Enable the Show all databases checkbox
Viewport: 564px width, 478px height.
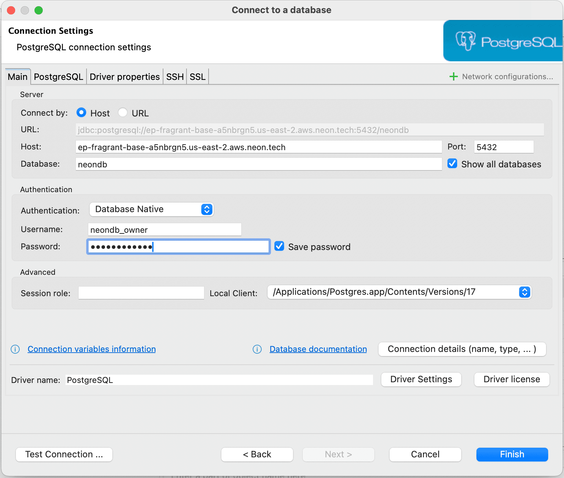coord(452,164)
